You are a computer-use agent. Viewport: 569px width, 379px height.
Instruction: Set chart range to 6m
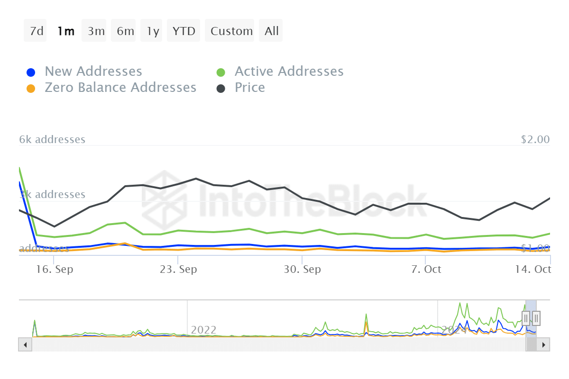[x=125, y=31]
